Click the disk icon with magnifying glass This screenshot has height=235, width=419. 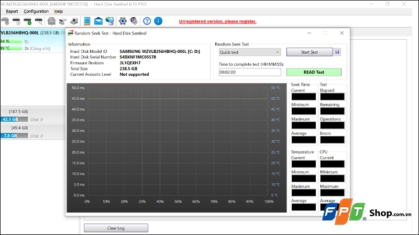(x=39, y=21)
